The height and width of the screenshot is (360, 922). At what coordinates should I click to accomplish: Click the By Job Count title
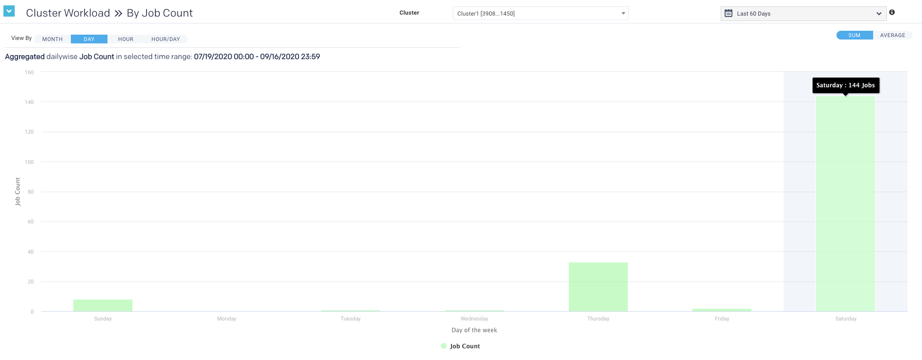coord(160,13)
